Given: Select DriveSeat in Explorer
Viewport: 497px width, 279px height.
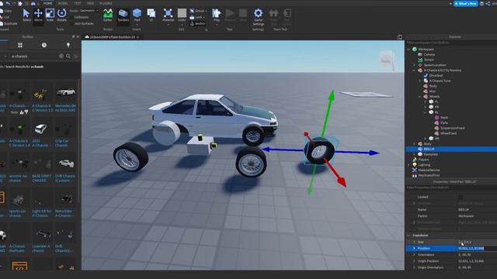Looking at the screenshot, I should click(433, 76).
